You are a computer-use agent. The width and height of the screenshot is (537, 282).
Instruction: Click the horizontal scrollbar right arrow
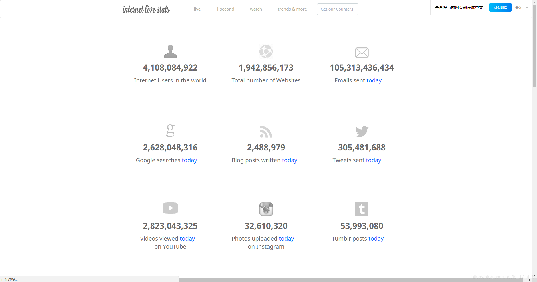[x=530, y=280]
